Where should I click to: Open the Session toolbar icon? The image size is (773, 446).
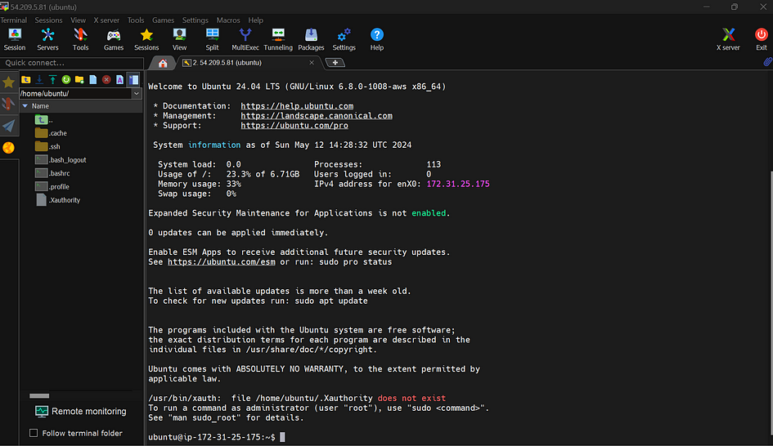pyautogui.click(x=15, y=39)
